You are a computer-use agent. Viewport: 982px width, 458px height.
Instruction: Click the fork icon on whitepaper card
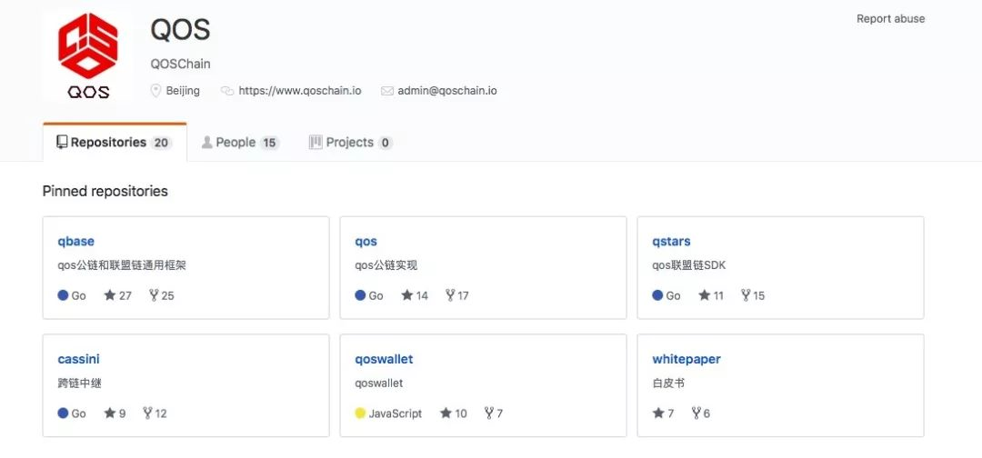tap(696, 413)
